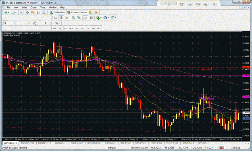Open the Strategy Tester icon
The image size is (252, 151).
point(44,12)
